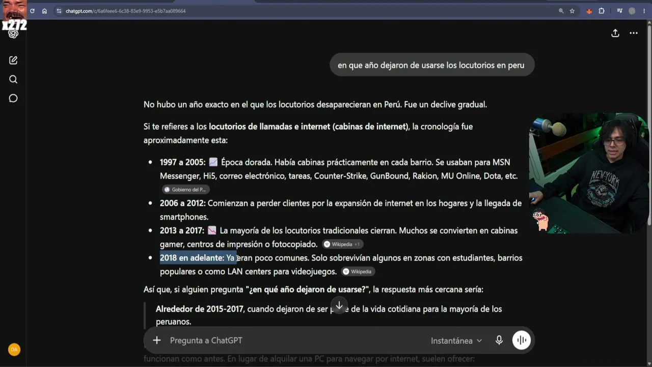Click the '2013 a 2017:' heading
The width and height of the screenshot is (652, 367).
coord(182,230)
